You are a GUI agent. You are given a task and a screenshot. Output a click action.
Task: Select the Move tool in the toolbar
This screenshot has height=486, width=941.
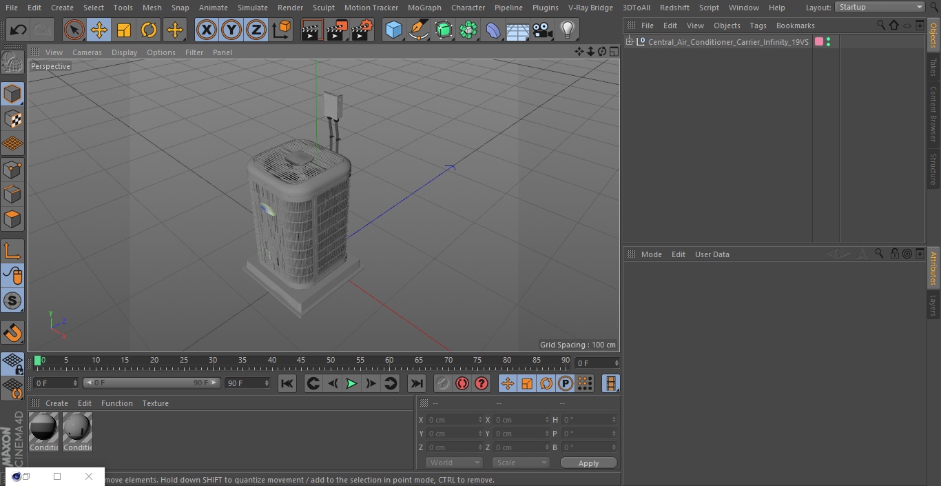pos(99,30)
